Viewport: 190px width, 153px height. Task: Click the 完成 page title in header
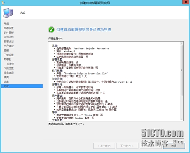(23, 13)
